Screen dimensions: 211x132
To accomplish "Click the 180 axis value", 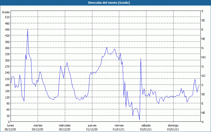I will point(7,85).
